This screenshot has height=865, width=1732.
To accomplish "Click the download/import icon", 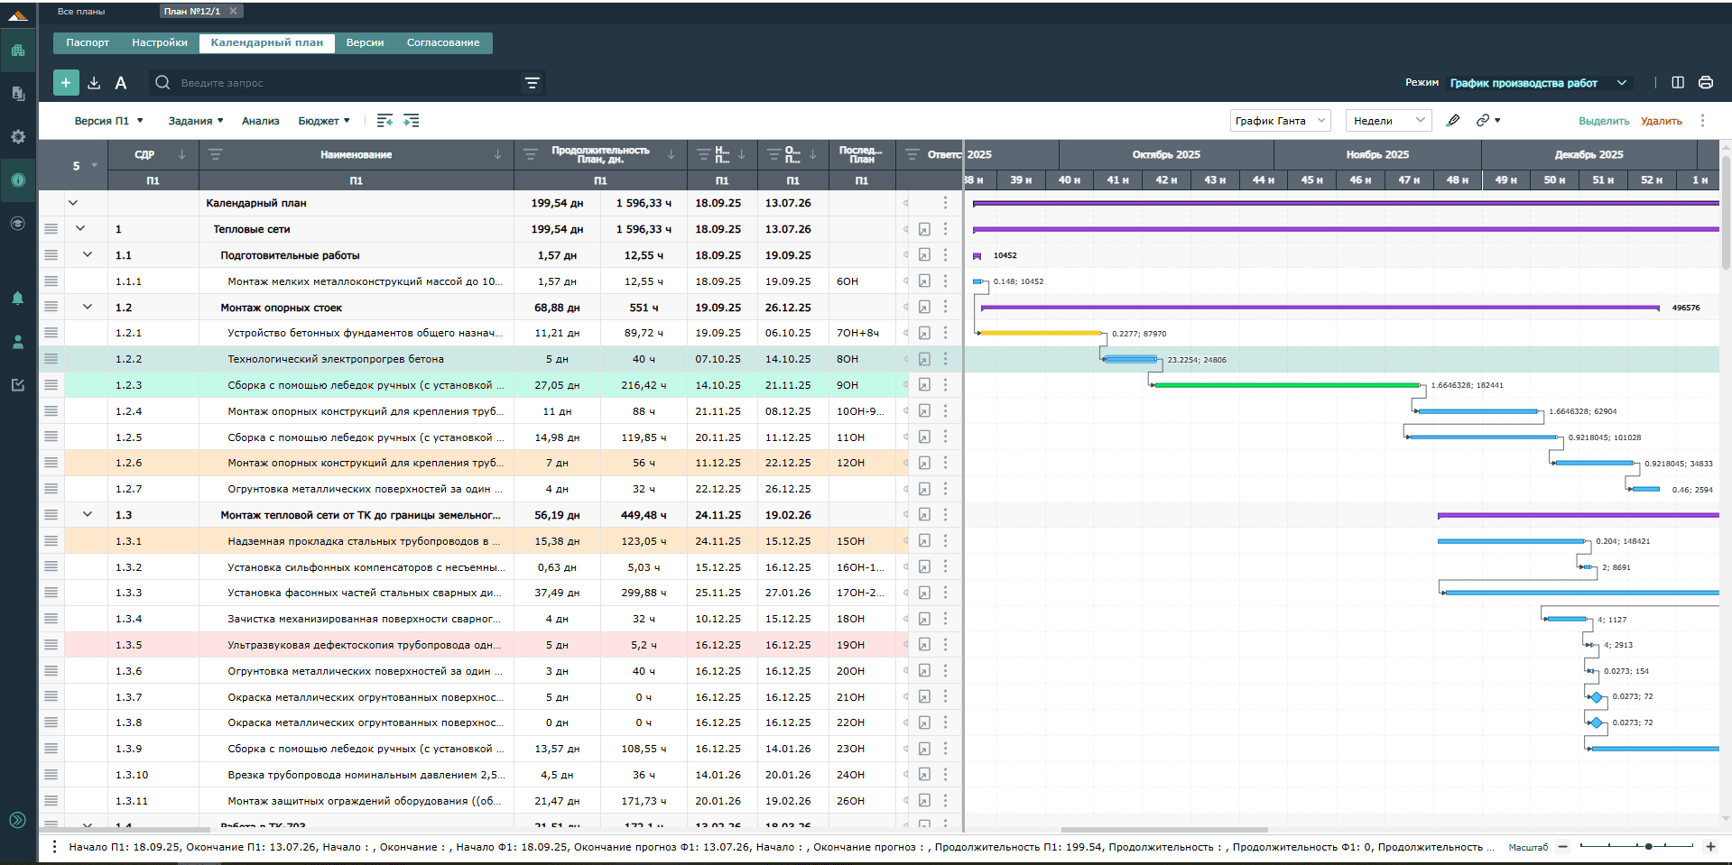I will tap(94, 83).
